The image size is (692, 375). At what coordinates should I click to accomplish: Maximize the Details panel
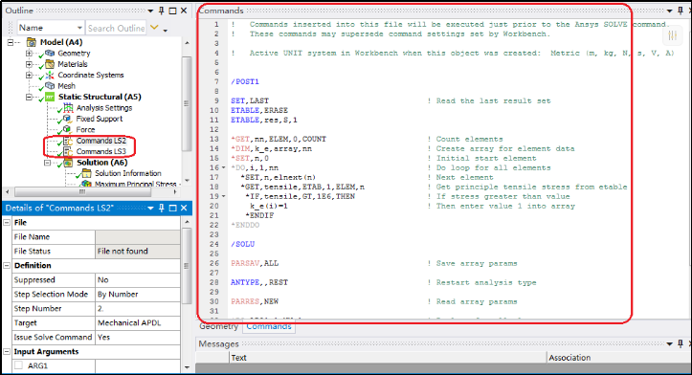point(172,208)
